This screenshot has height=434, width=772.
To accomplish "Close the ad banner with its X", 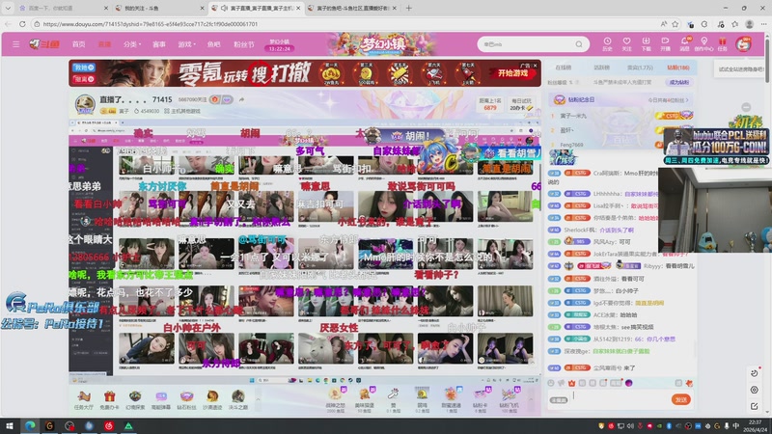I will click(x=536, y=65).
